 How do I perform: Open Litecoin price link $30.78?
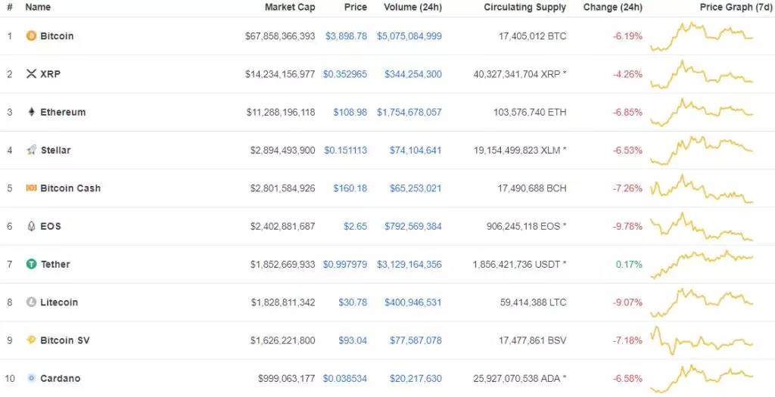click(x=353, y=302)
